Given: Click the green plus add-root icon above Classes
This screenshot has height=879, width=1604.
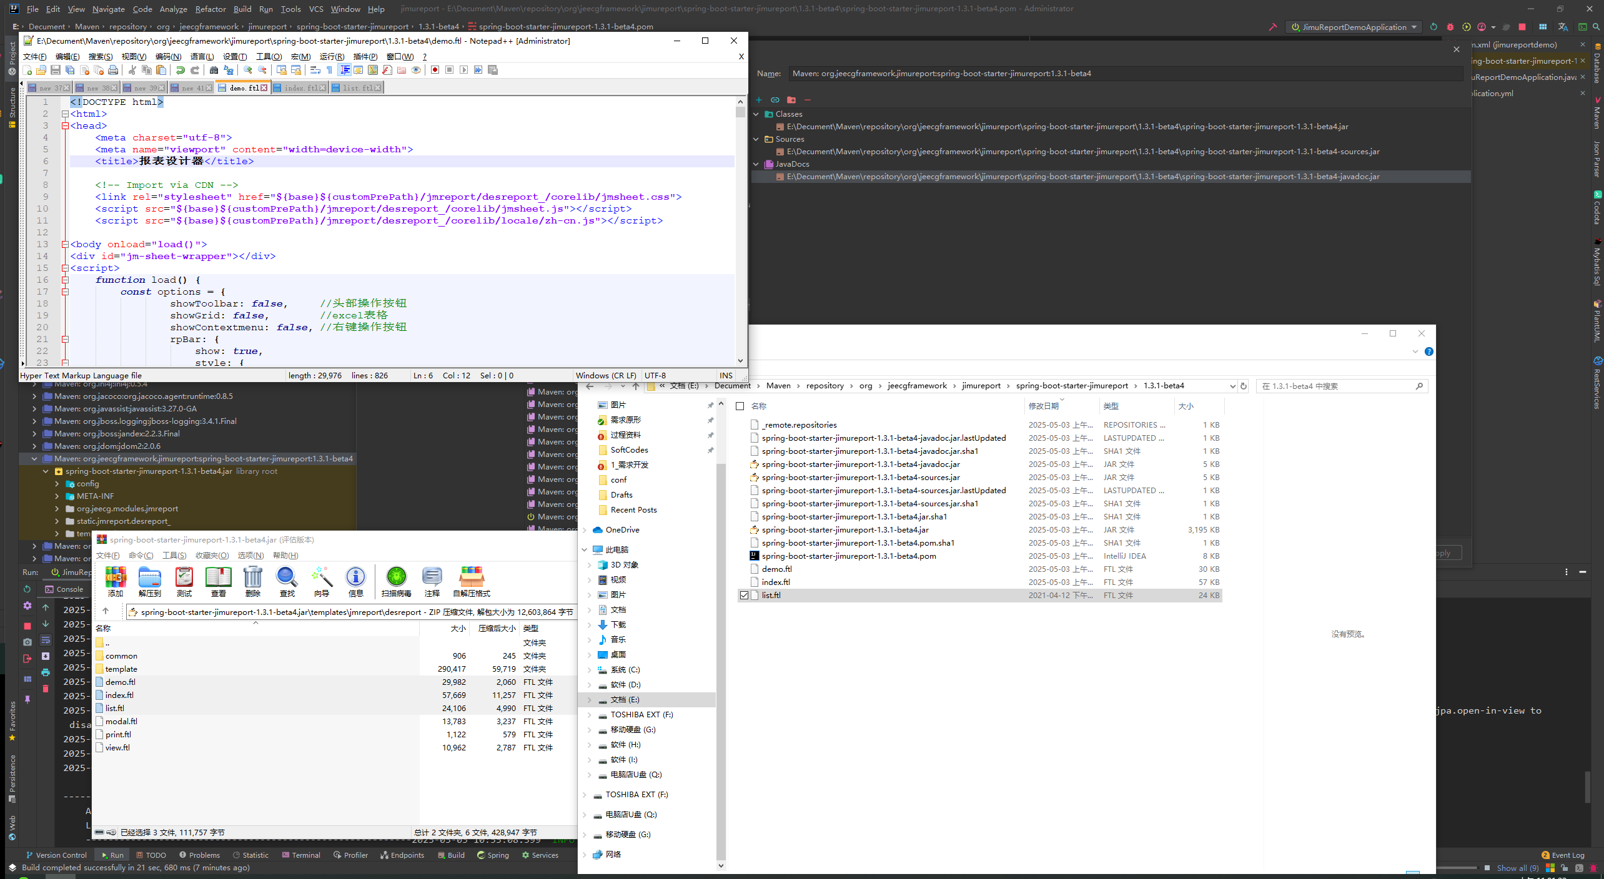Looking at the screenshot, I should tap(758, 100).
